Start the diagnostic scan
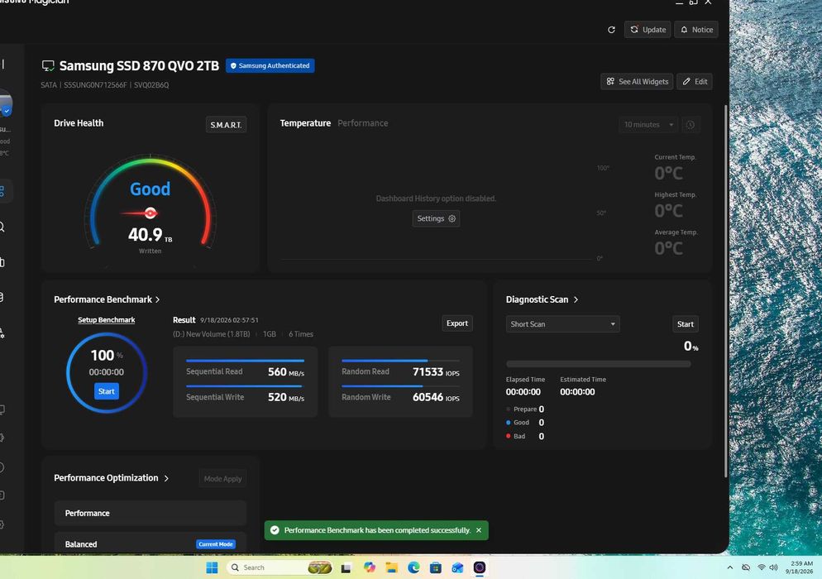The height and width of the screenshot is (579, 822). click(x=686, y=324)
